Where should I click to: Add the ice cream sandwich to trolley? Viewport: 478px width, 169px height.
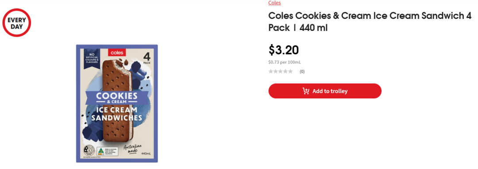pos(325,91)
